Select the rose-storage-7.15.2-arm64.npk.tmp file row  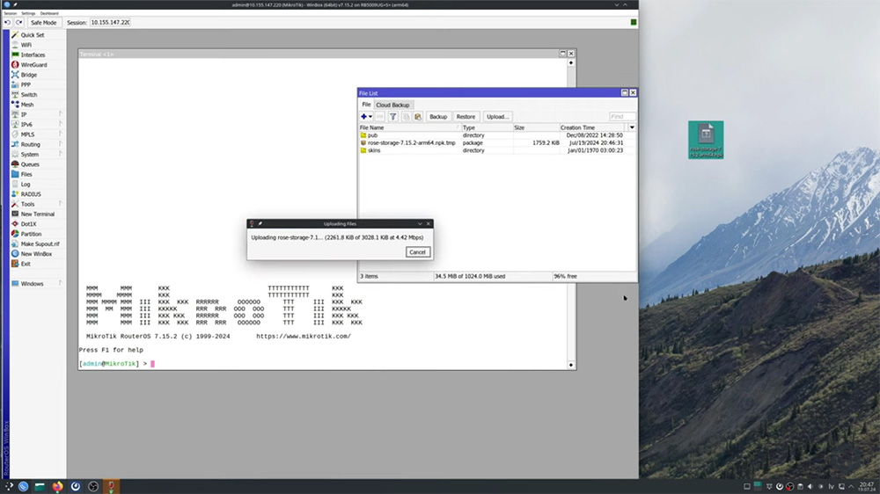496,143
